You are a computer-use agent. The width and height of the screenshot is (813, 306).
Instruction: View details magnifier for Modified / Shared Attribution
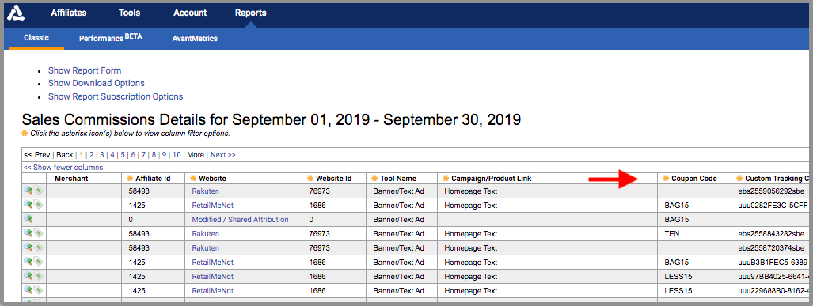tap(28, 220)
